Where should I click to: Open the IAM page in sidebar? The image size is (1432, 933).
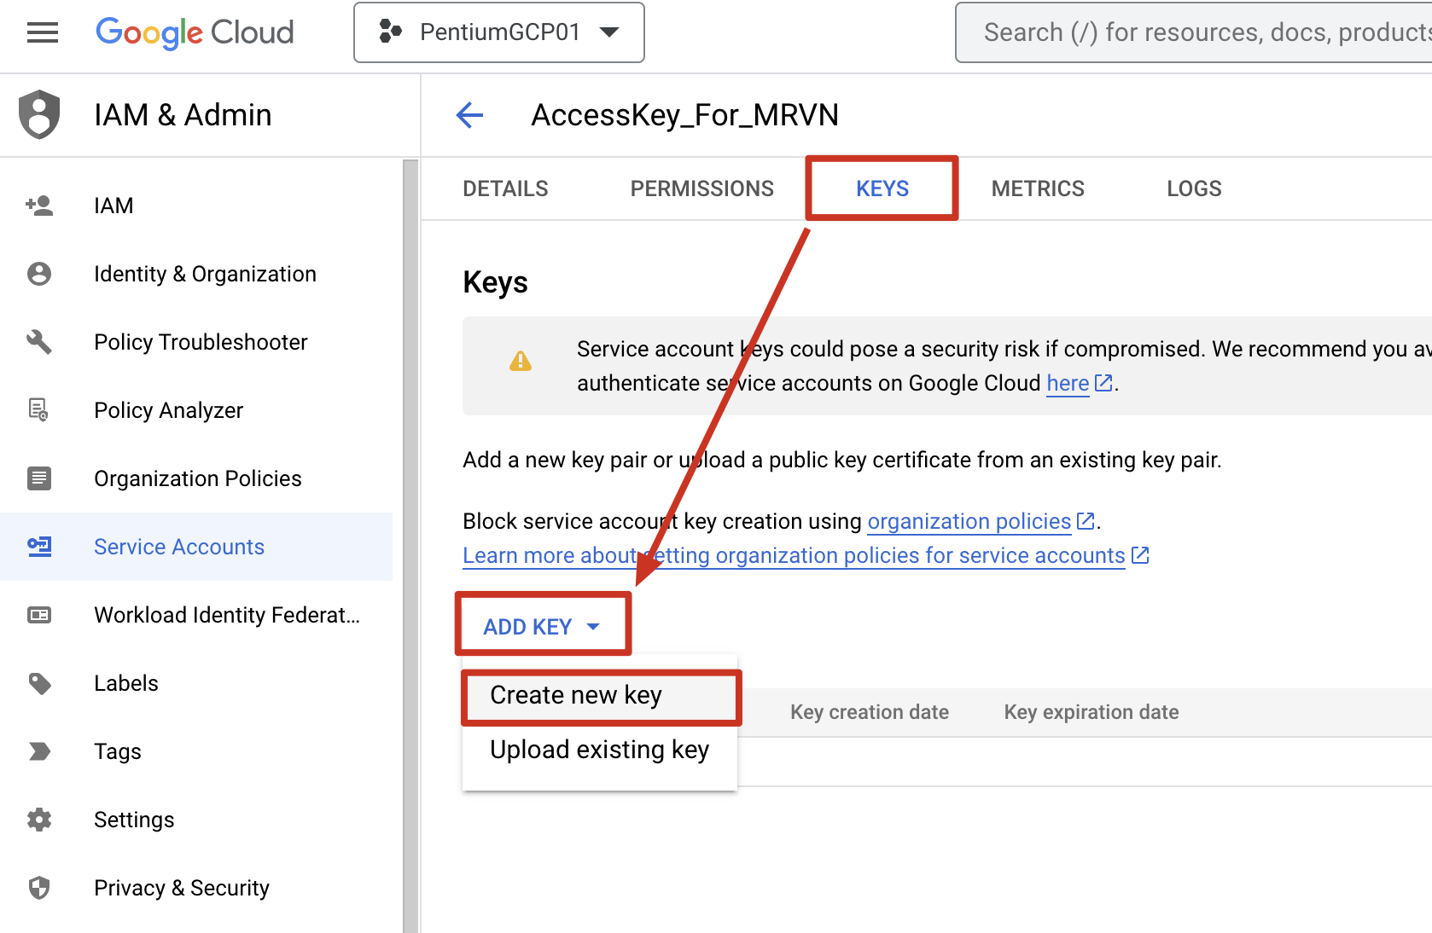[x=114, y=206]
